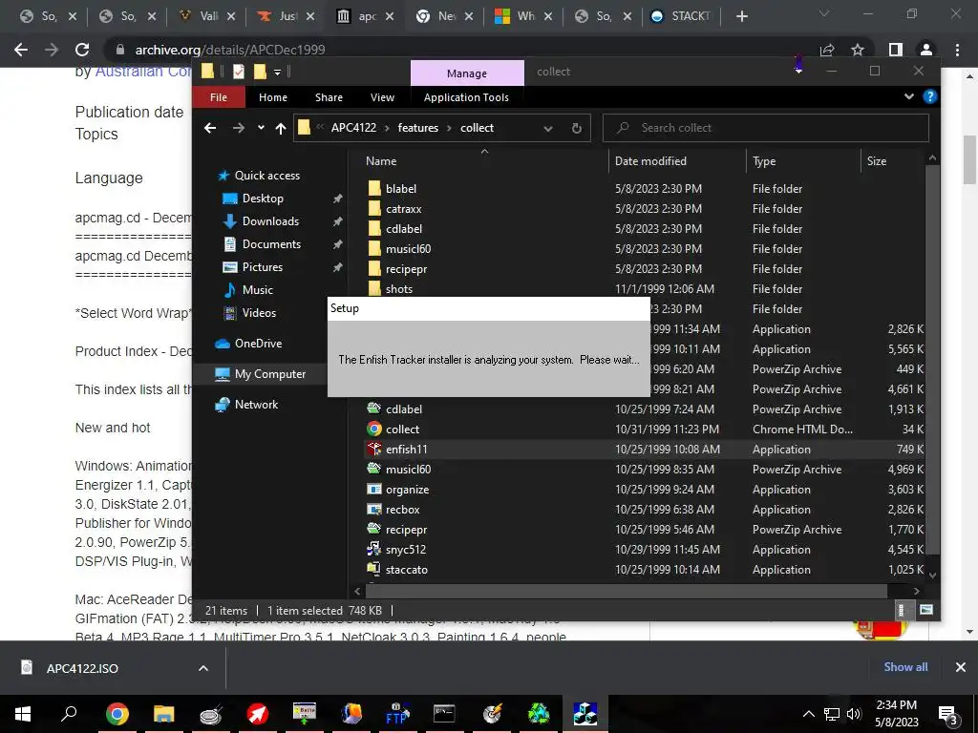Open Chrome from the taskbar
Image resolution: width=978 pixels, height=733 pixels.
point(117,714)
